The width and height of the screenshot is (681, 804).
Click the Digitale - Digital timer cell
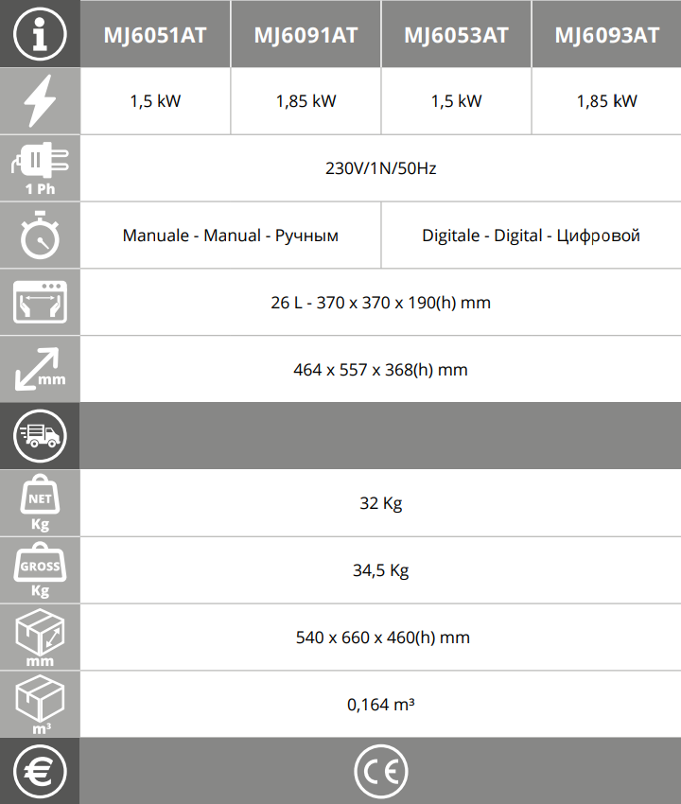(531, 236)
